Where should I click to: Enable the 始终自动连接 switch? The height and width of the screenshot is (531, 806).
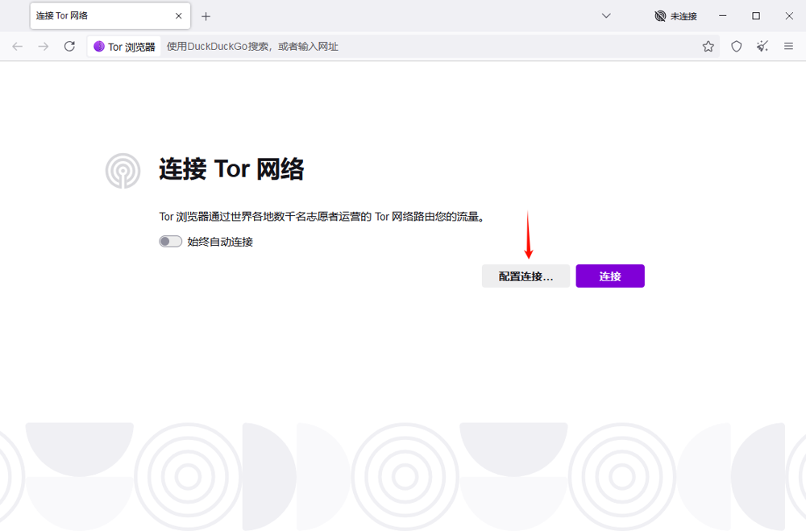coord(170,241)
